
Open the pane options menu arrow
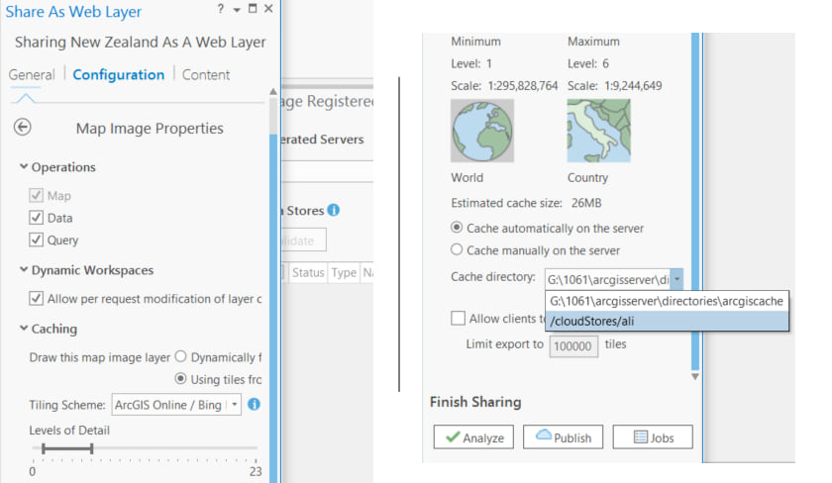tap(237, 10)
